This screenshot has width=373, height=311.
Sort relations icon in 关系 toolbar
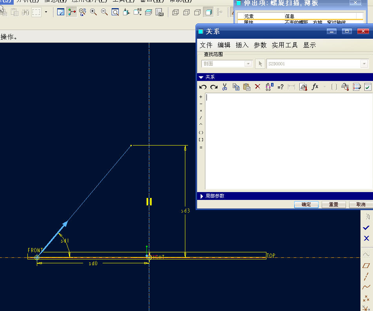coord(357,87)
